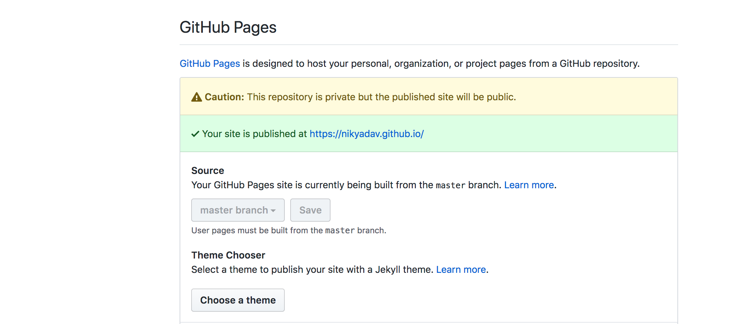730x324 pixels.
Task: Click the Save button
Action: point(310,210)
